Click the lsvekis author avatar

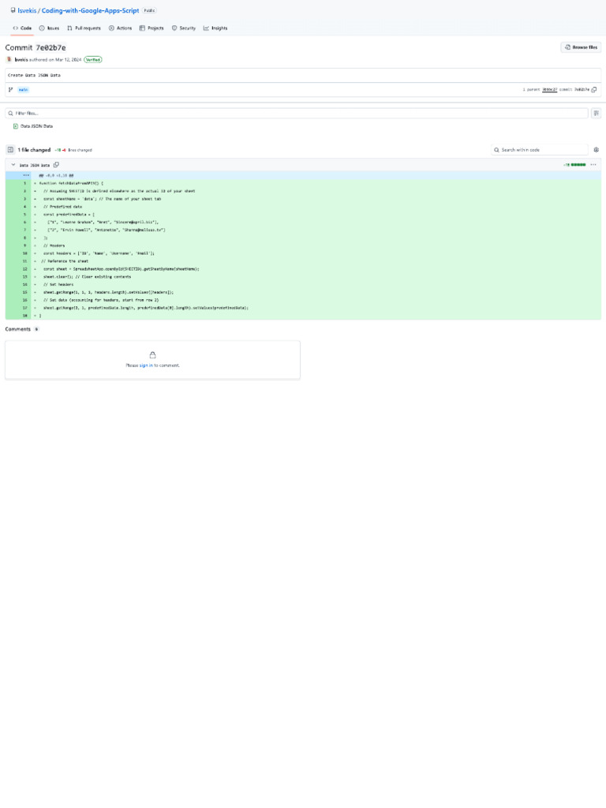click(9, 60)
